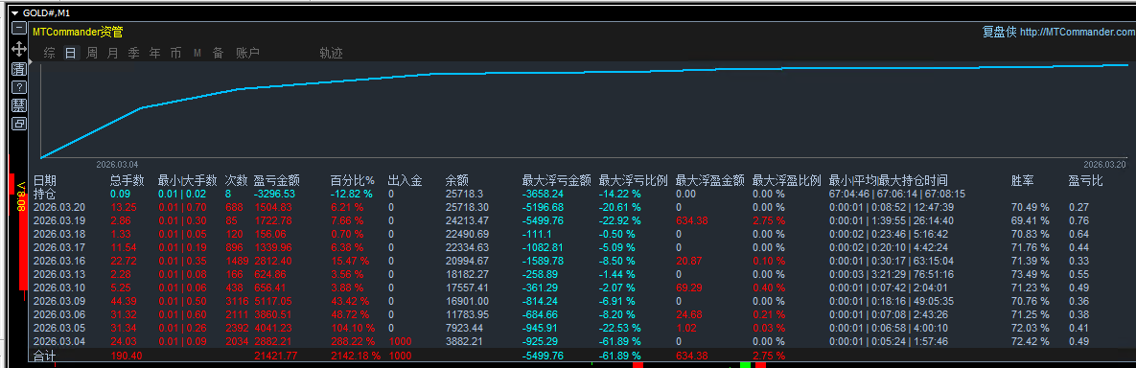
Task: Click max floating profit 69.29
Action: point(687,287)
